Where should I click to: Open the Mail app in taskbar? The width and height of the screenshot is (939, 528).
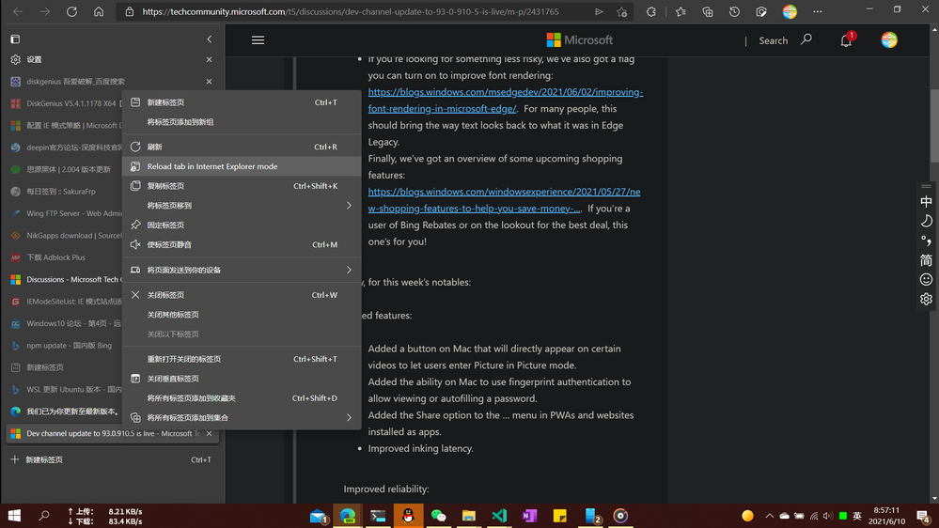(318, 516)
